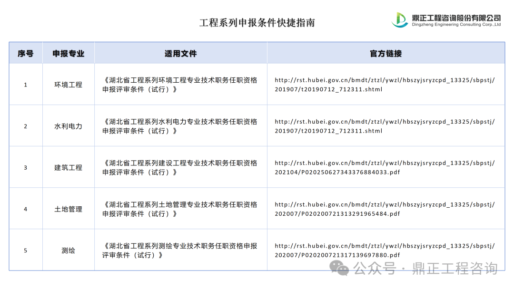The image size is (514, 289).
Task: Click the green Dingzheng company logo icon
Action: (x=400, y=20)
